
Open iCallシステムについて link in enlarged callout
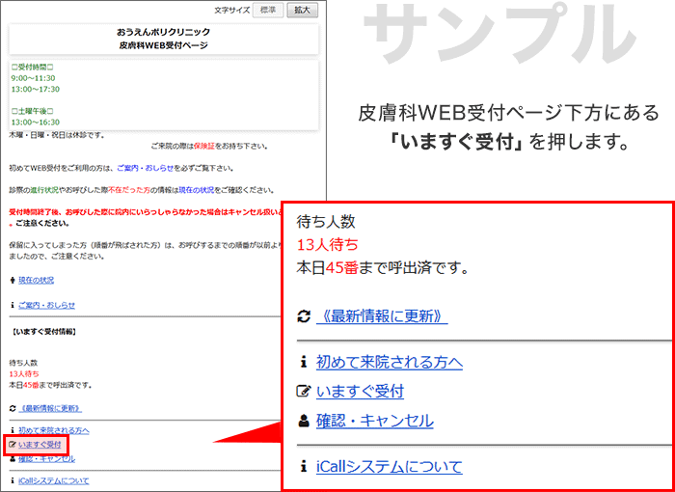(390, 467)
